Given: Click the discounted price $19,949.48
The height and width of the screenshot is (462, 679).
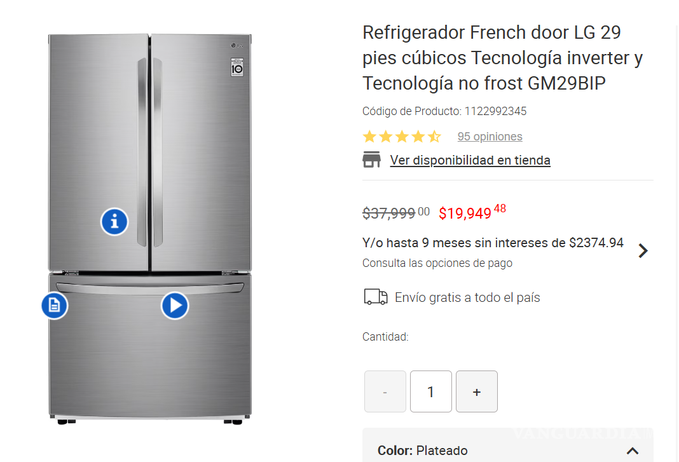Looking at the screenshot, I should pyautogui.click(x=472, y=213).
